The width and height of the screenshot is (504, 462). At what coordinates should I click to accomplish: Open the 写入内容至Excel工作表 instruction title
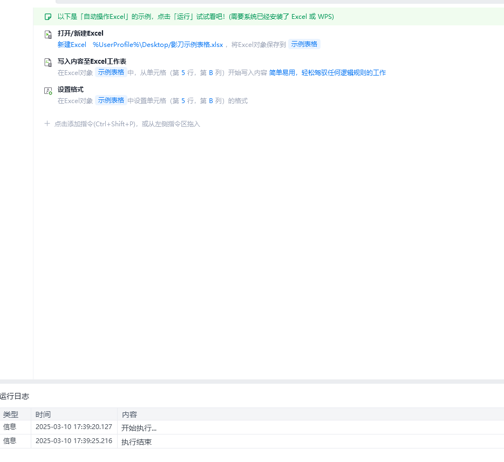tap(92, 61)
